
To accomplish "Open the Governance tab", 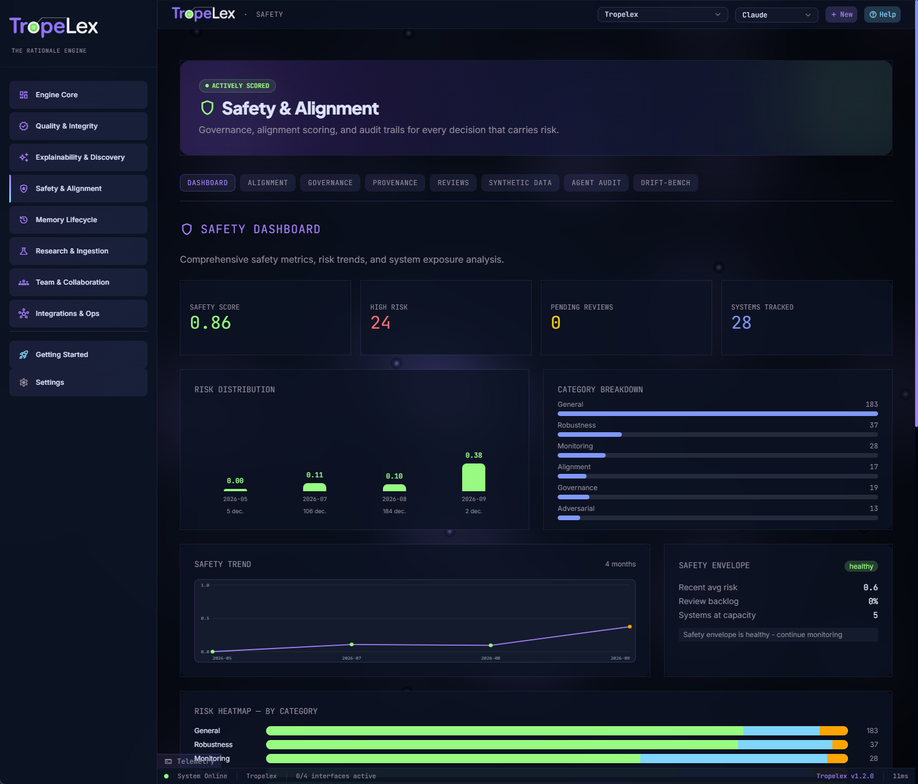I will (330, 183).
